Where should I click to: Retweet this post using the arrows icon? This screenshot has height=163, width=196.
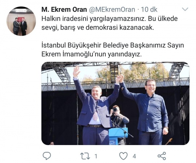(85, 156)
